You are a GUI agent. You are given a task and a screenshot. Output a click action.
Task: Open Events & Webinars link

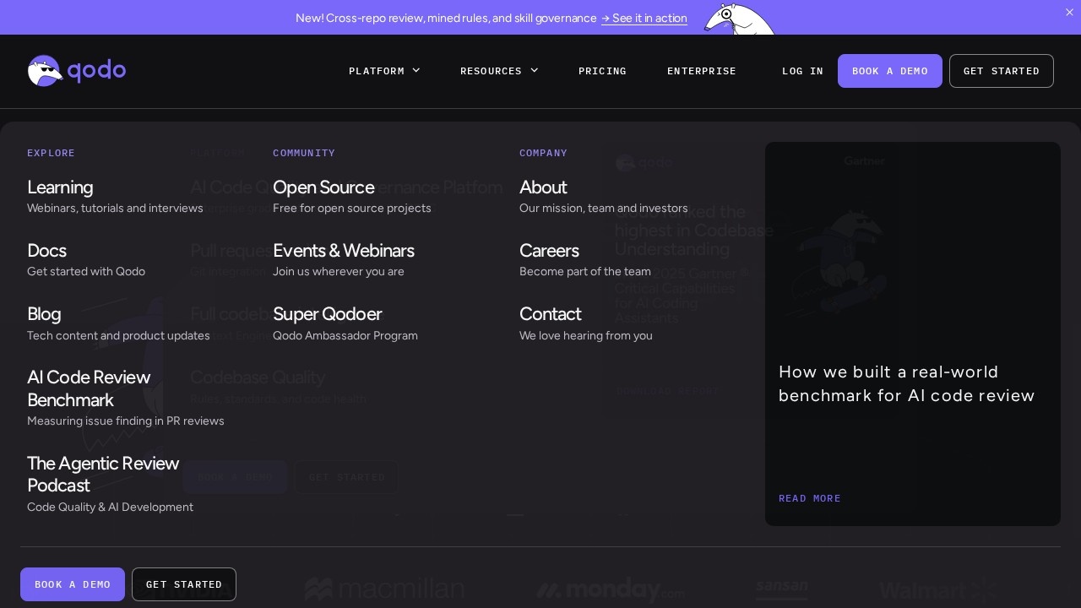click(x=344, y=251)
